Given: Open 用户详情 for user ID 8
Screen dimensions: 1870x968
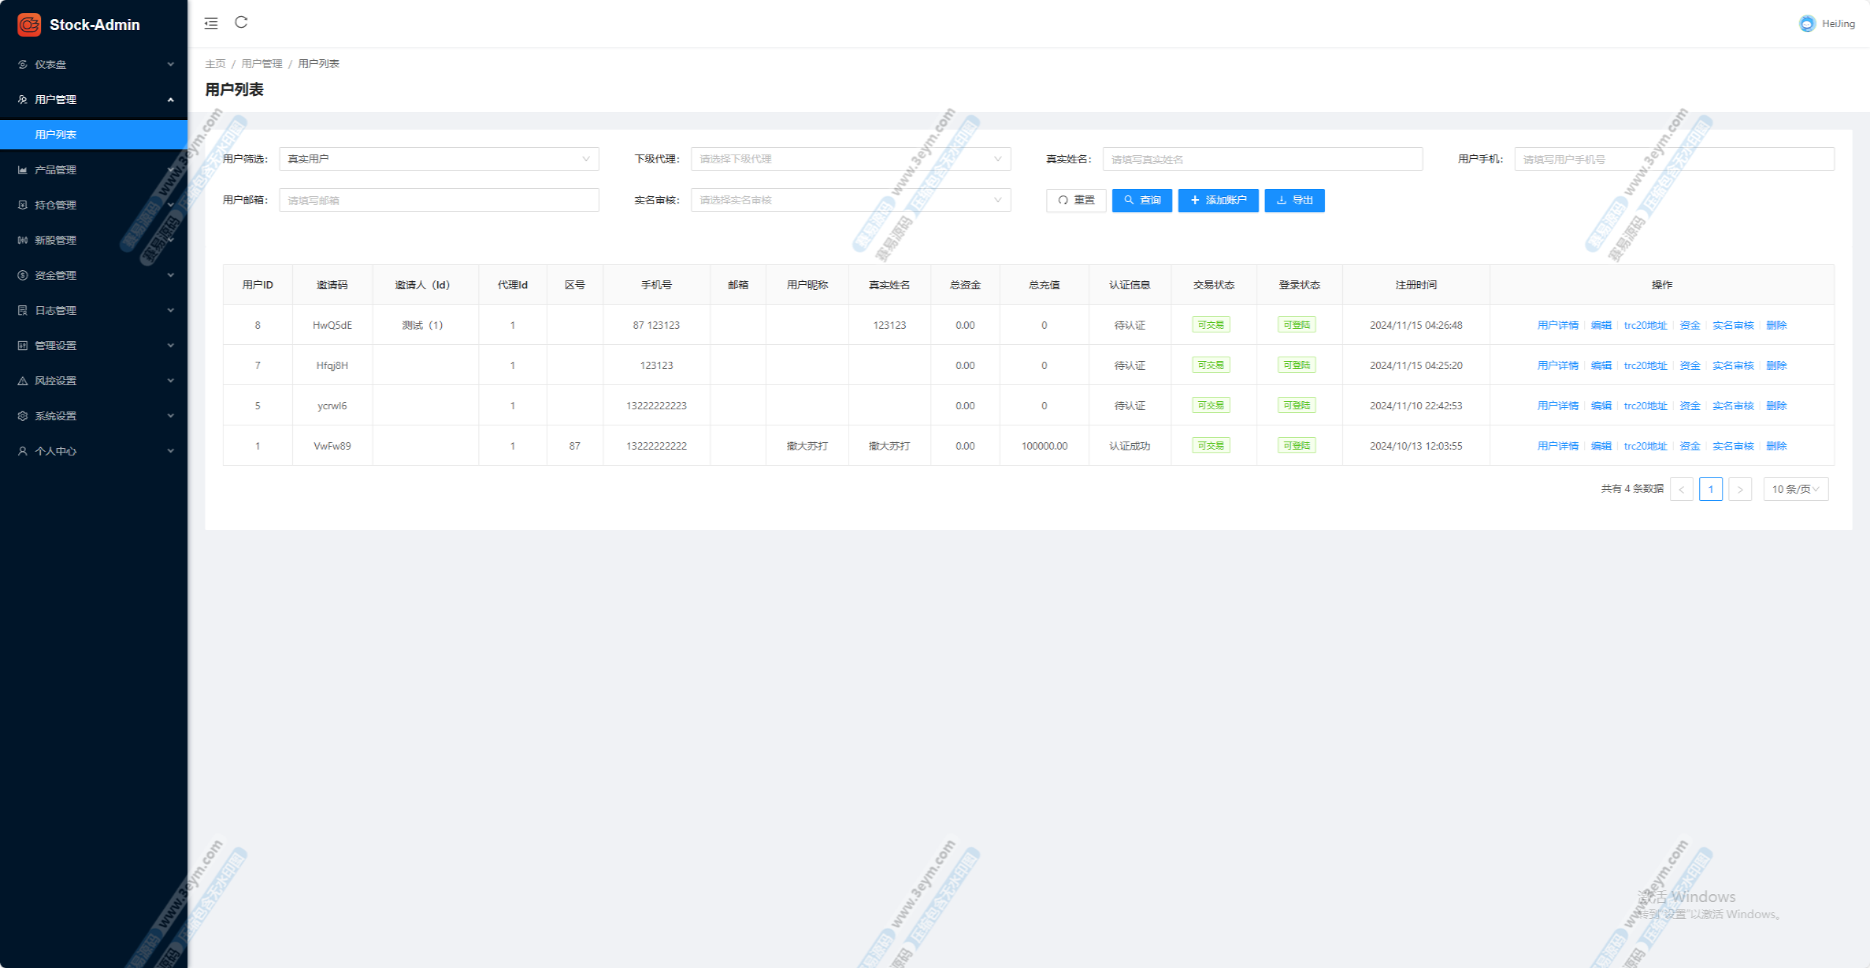Looking at the screenshot, I should [x=1557, y=325].
